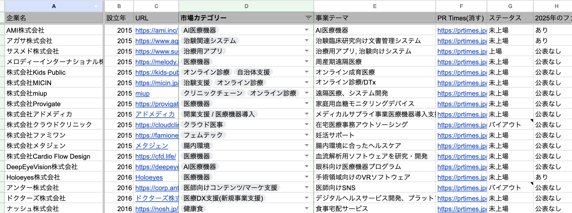The height and width of the screenshot is (213, 572).
Task: Click the 治療用アプリ category chip
Action: pos(203,51)
